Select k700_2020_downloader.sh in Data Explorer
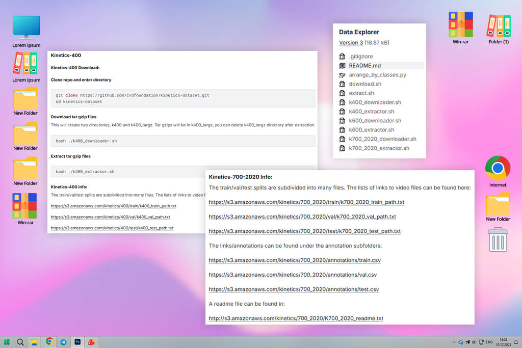The height and width of the screenshot is (348, 522). [x=383, y=139]
